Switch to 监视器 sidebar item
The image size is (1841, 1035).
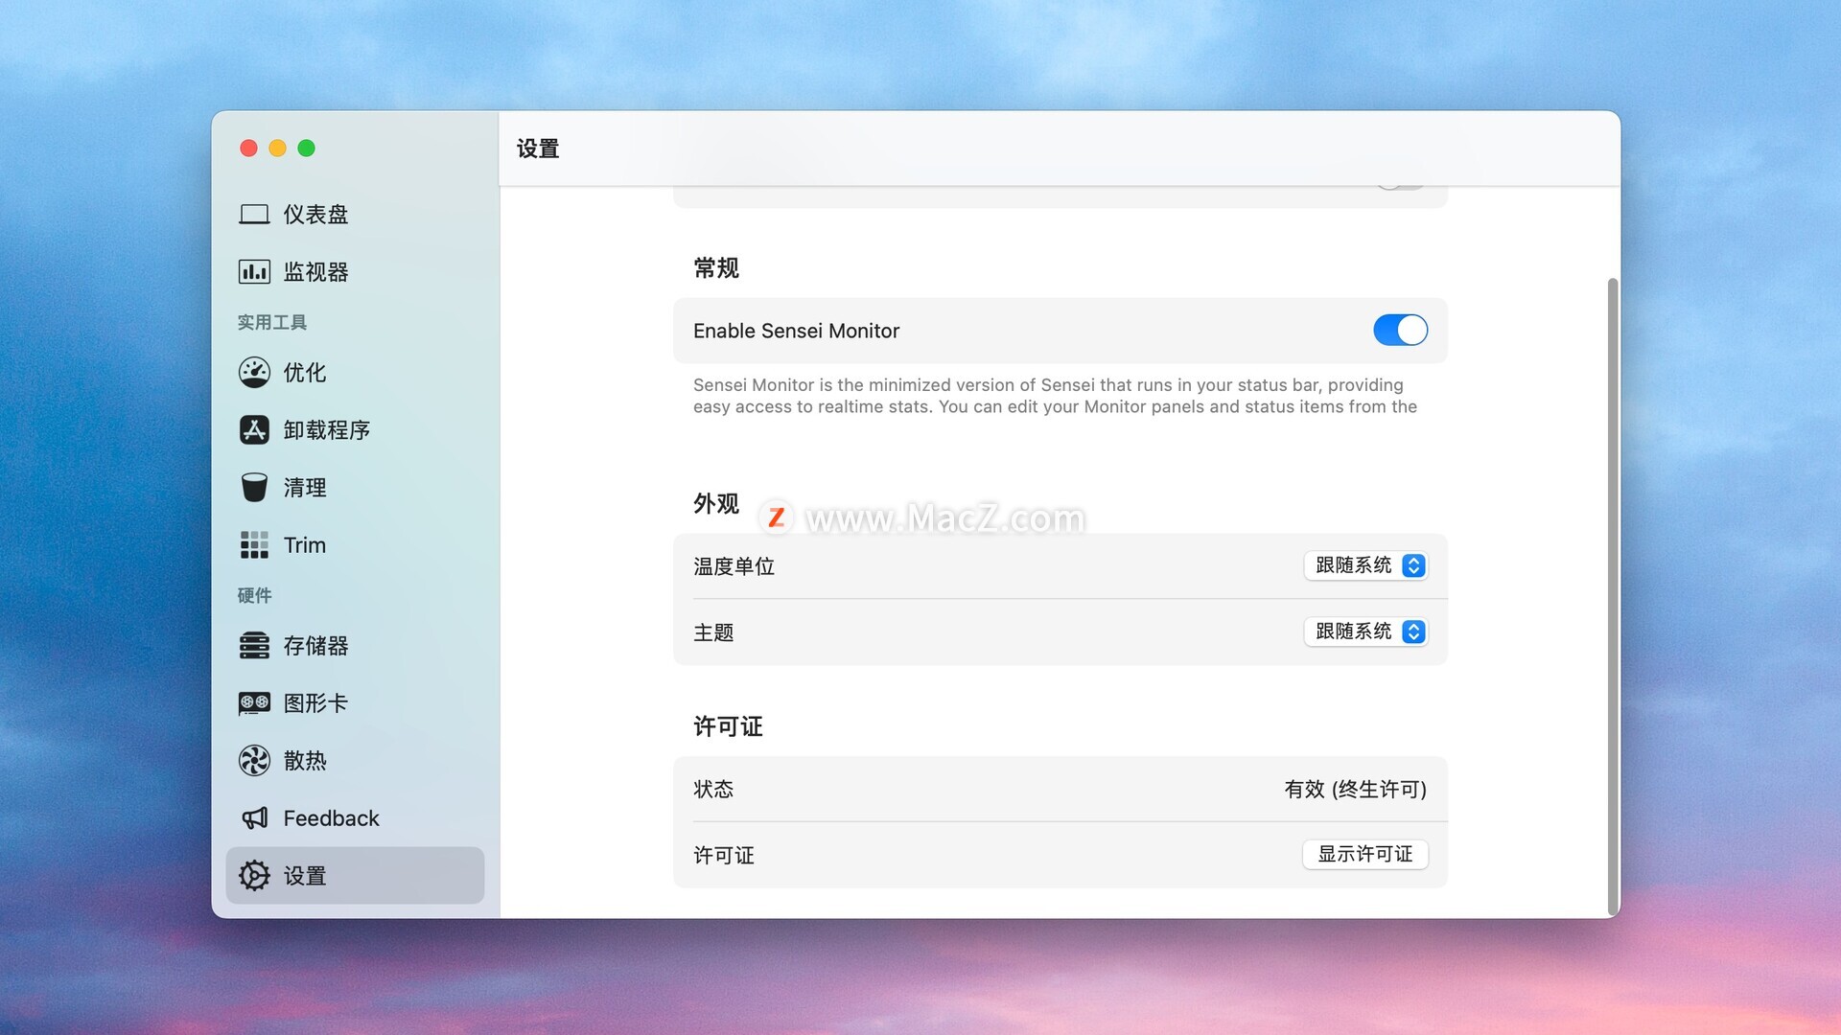coord(355,272)
